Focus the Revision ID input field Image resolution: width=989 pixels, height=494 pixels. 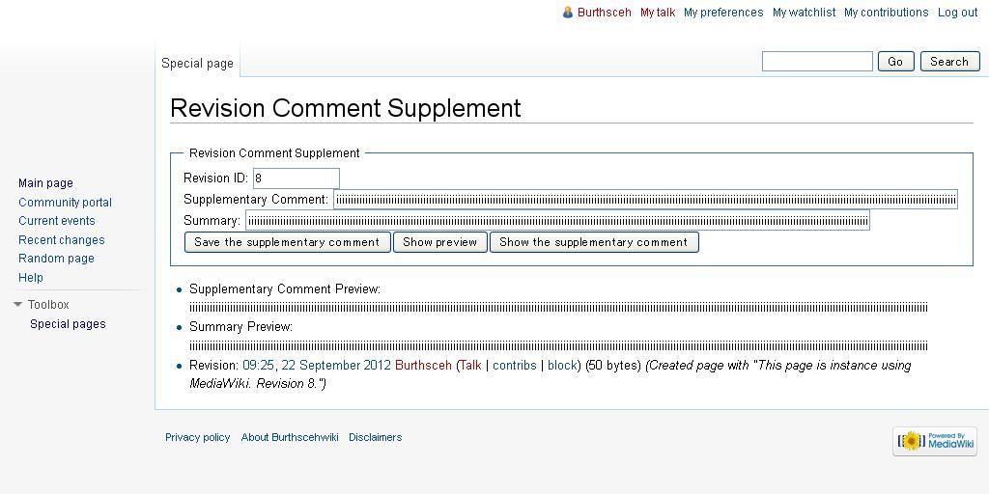click(296, 178)
